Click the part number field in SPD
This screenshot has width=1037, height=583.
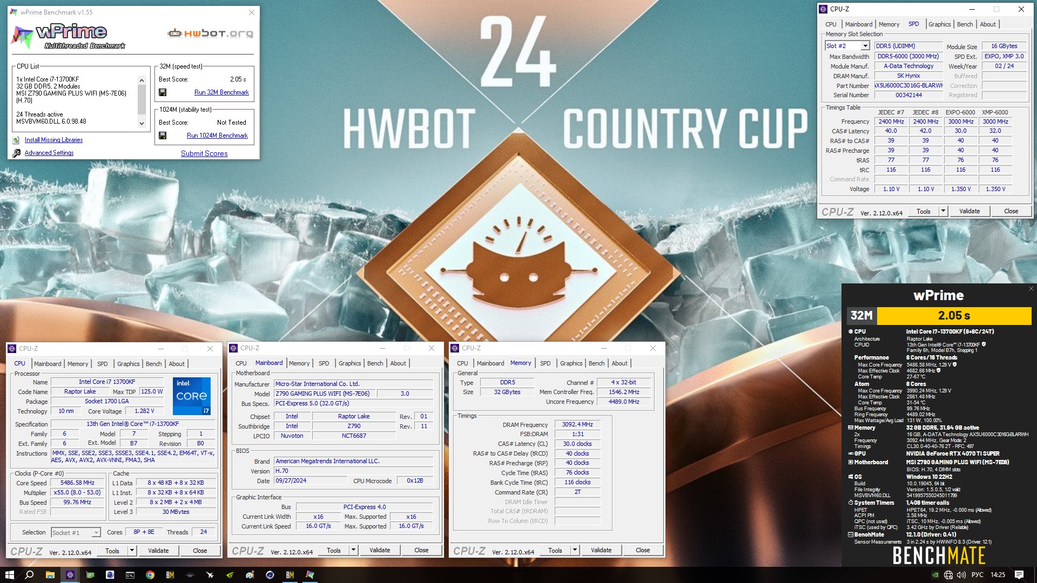click(908, 86)
